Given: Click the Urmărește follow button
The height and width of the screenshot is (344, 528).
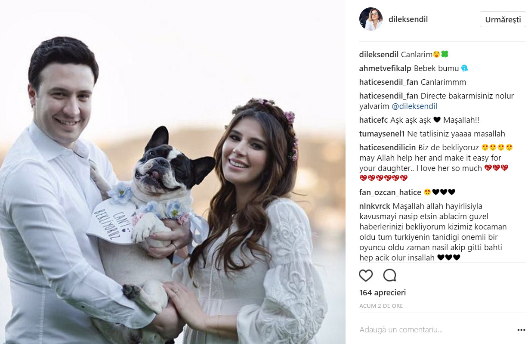Looking at the screenshot, I should (x=503, y=19).
